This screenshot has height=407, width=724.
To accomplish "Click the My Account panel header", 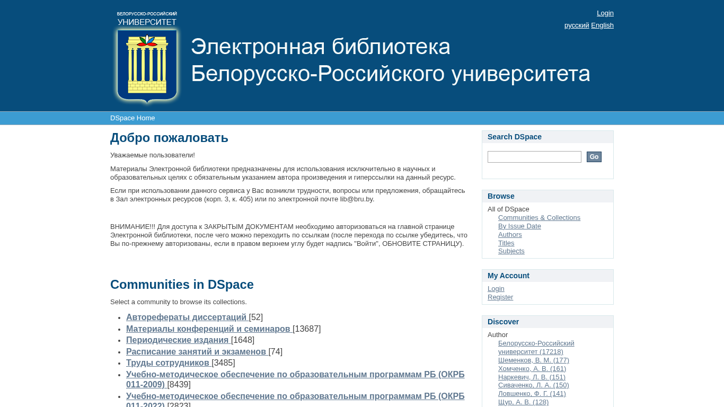I will click(x=548, y=276).
